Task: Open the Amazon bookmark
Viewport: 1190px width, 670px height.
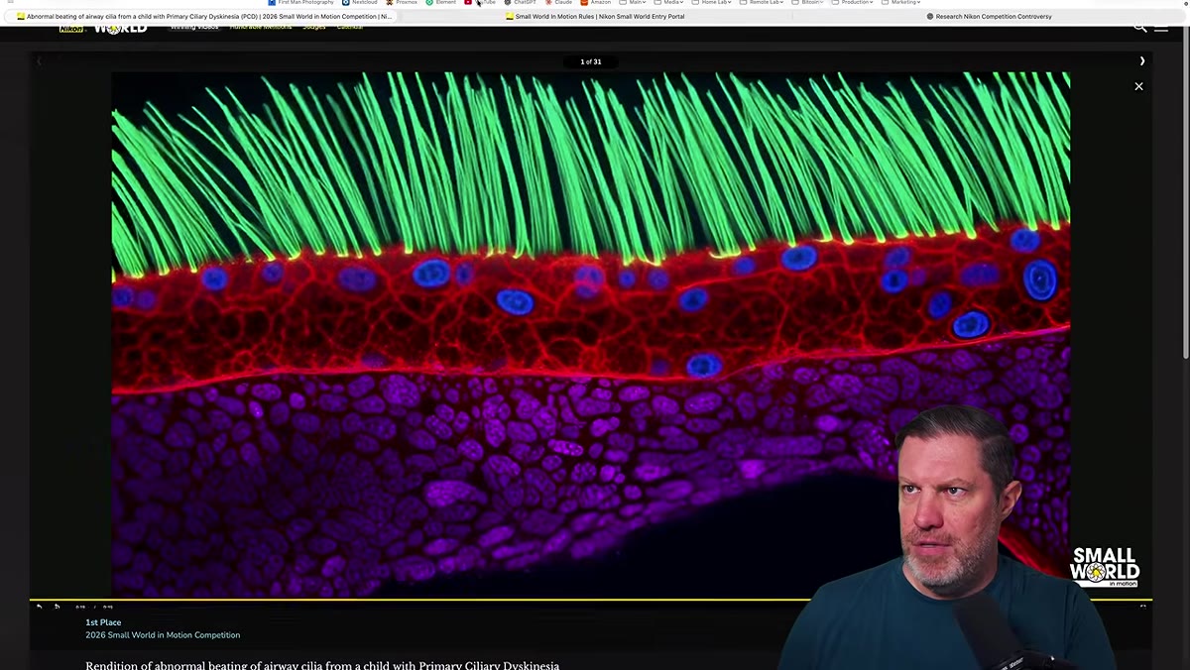Action: coord(596,3)
